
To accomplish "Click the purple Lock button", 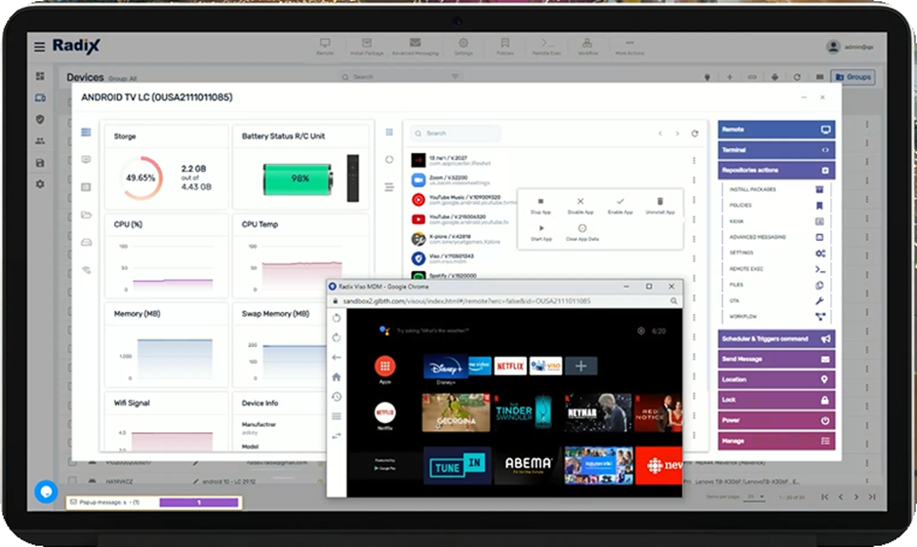I will point(776,400).
